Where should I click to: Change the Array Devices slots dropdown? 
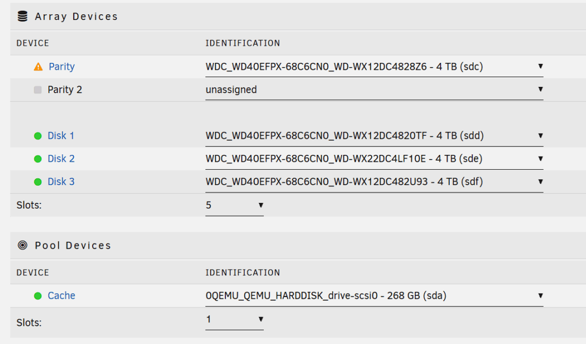(235, 205)
